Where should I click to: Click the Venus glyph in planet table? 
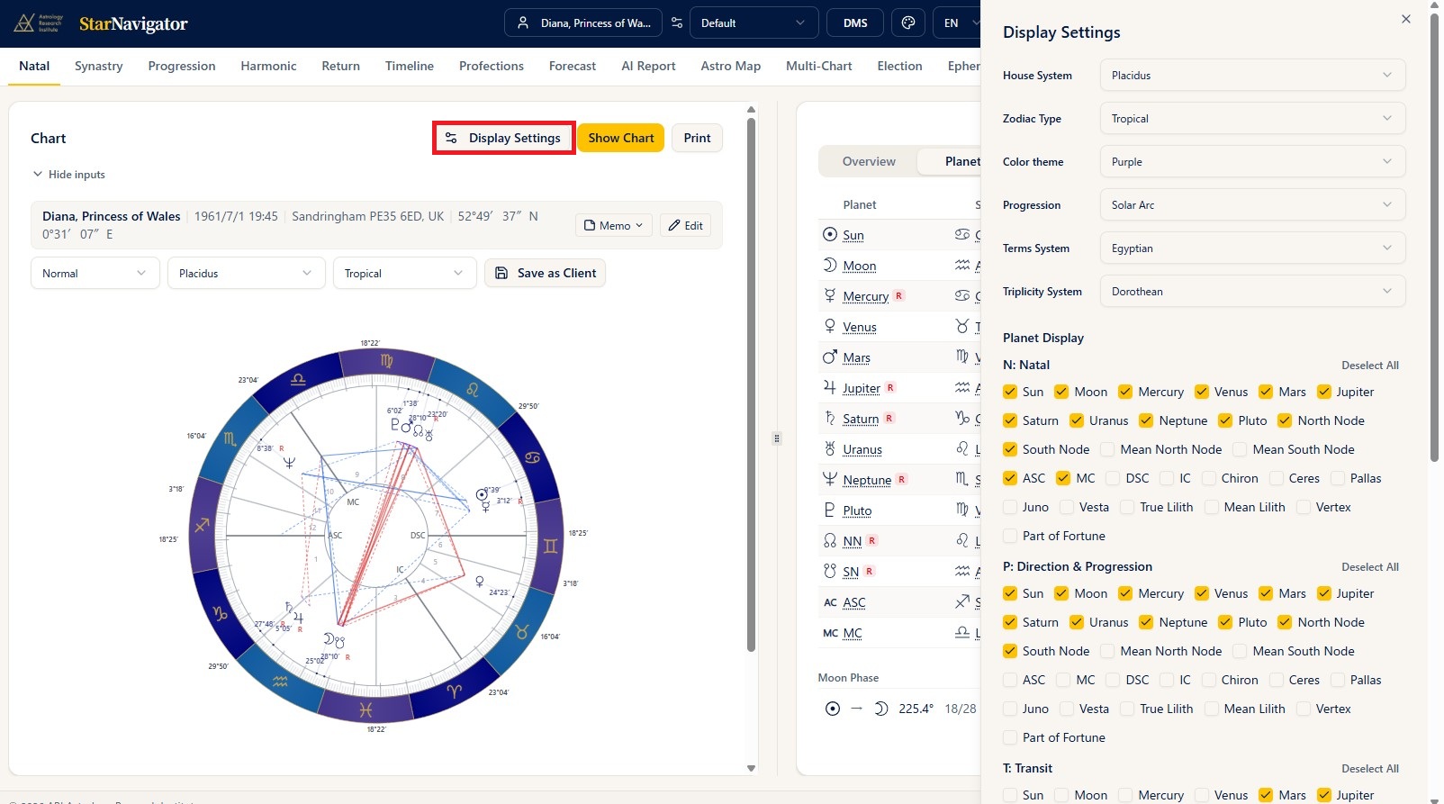[x=830, y=327]
